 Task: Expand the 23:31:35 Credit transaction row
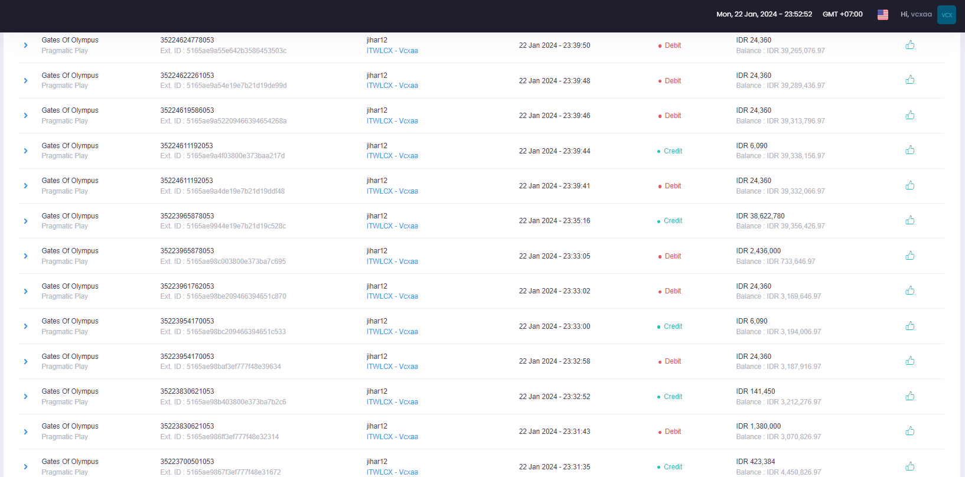[x=25, y=467]
